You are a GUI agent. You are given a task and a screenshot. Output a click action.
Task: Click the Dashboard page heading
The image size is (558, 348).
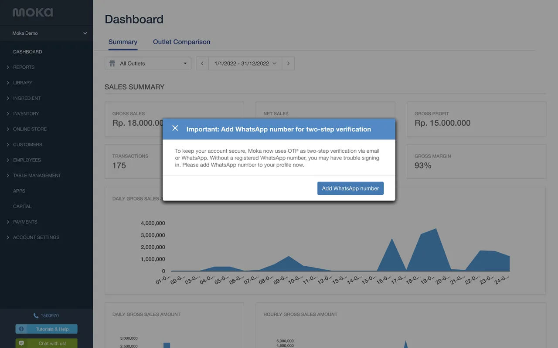tap(134, 19)
